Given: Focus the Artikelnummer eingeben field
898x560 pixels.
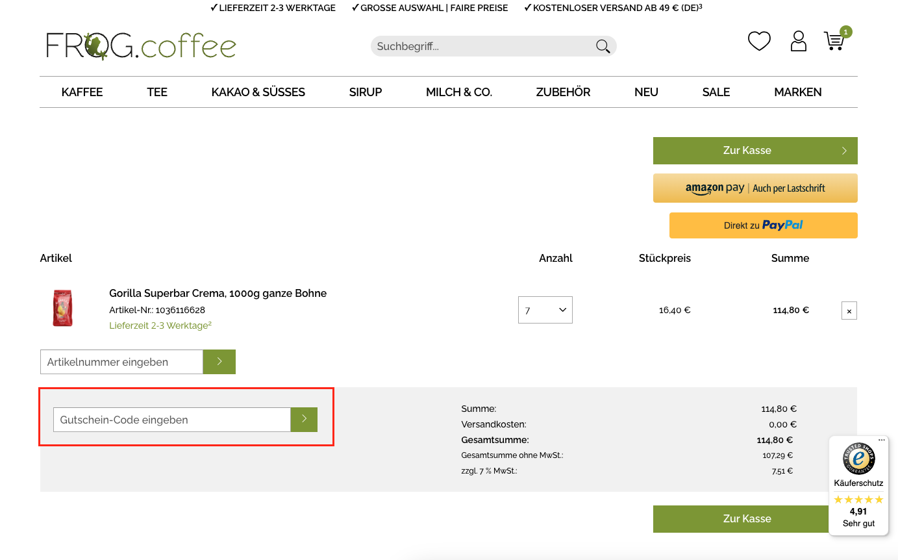Looking at the screenshot, I should [x=121, y=362].
